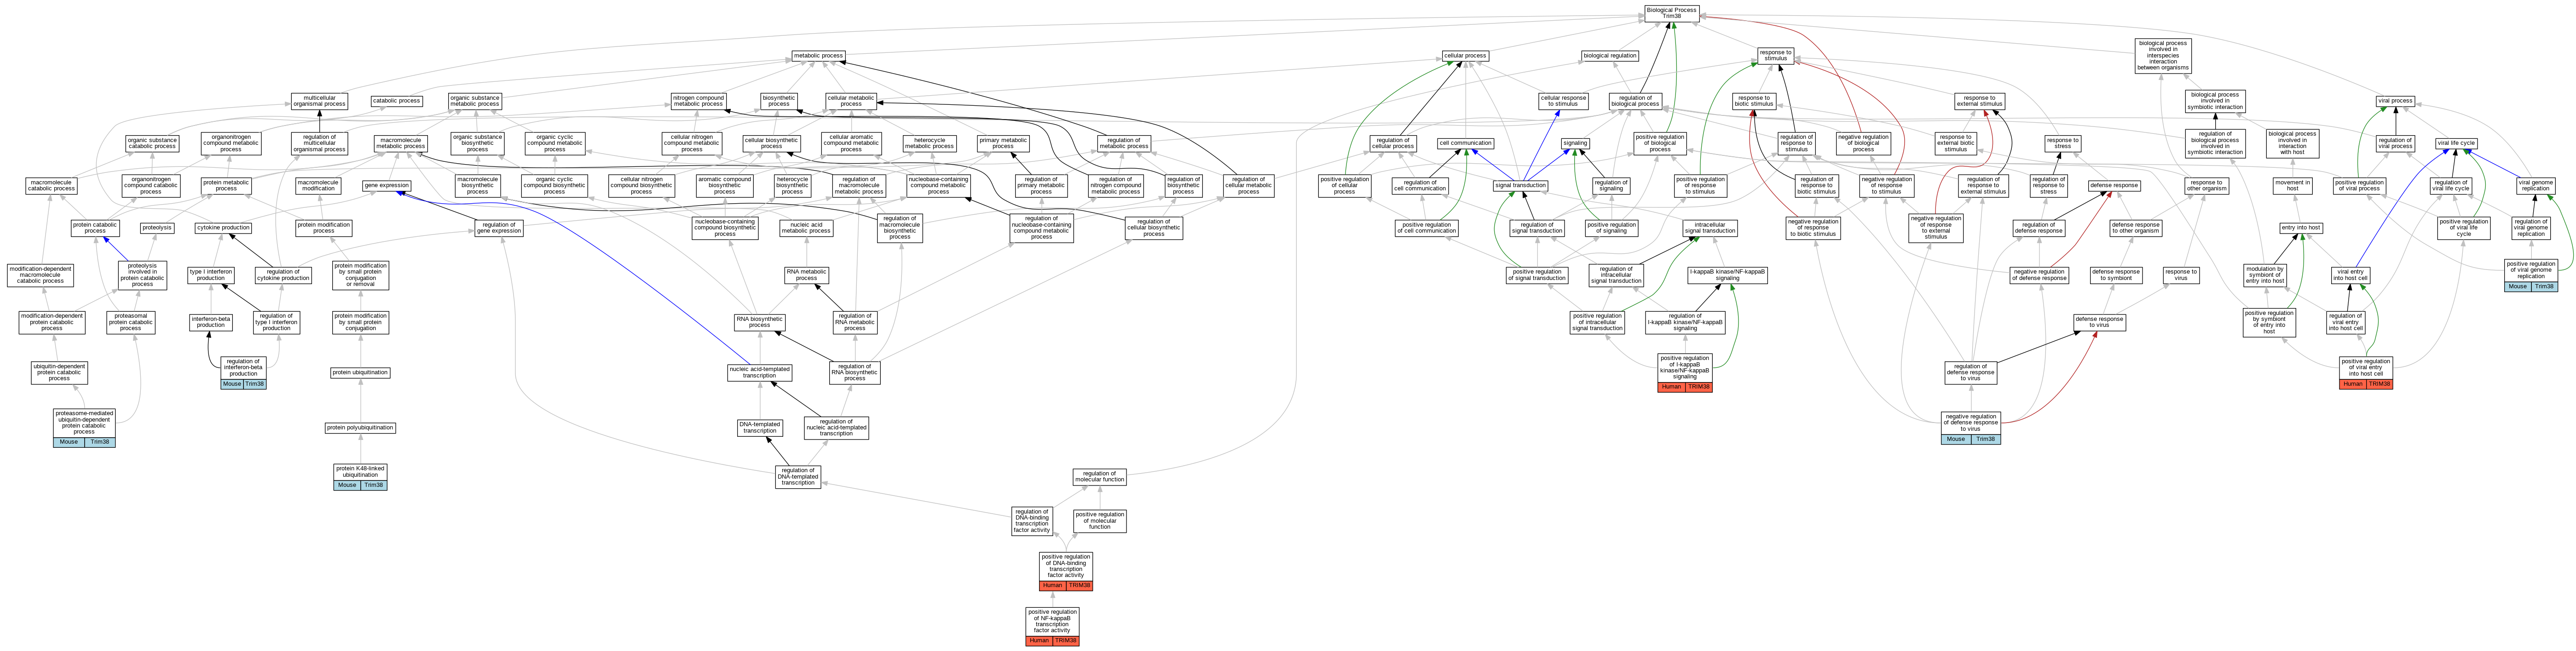The image size is (2576, 651).
Task: Click the 'protein modification process' node
Action: click(324, 228)
